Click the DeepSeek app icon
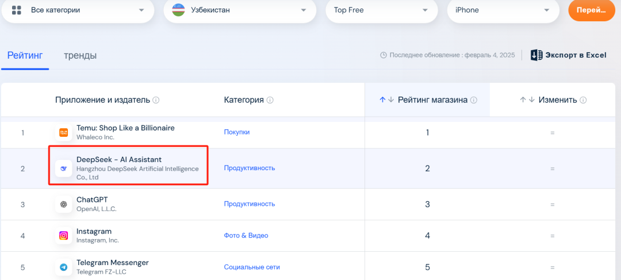Viewport: 621px width, 280px height. [63, 168]
